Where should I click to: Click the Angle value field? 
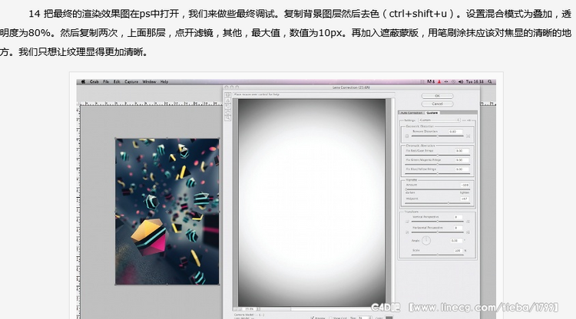point(457,241)
